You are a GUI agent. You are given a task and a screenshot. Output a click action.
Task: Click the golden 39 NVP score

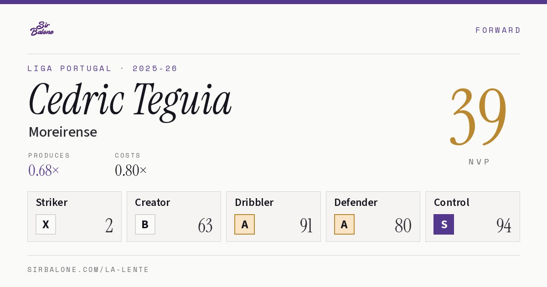pos(479,116)
